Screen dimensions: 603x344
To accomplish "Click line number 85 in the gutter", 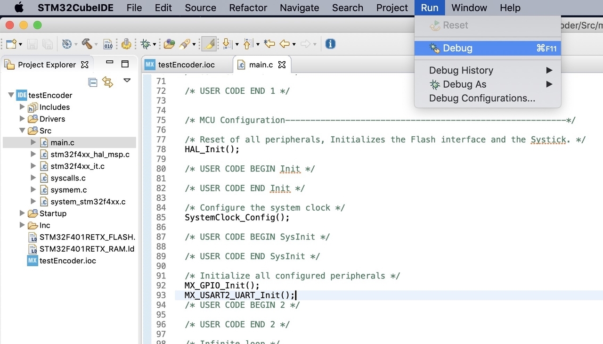I will 161,217.
